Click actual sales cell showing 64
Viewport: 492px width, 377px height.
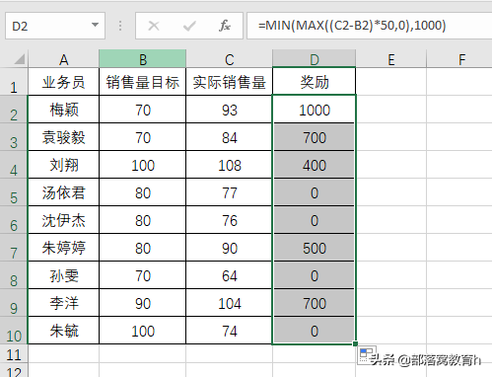[229, 275]
